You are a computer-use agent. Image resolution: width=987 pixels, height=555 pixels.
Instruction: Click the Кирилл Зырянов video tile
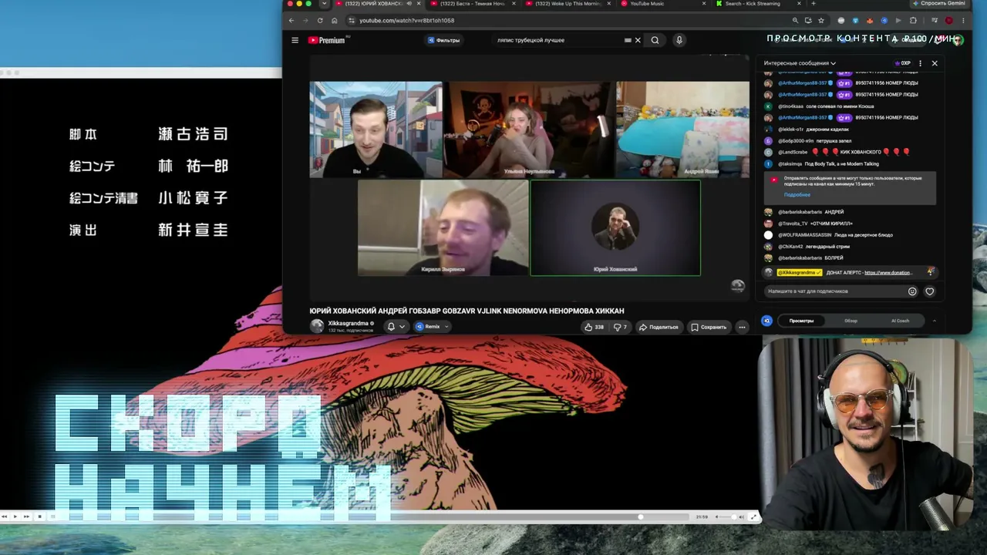(443, 227)
